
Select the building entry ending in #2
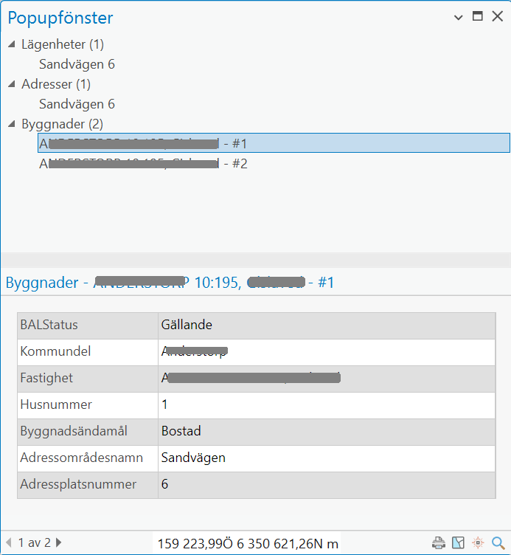143,164
